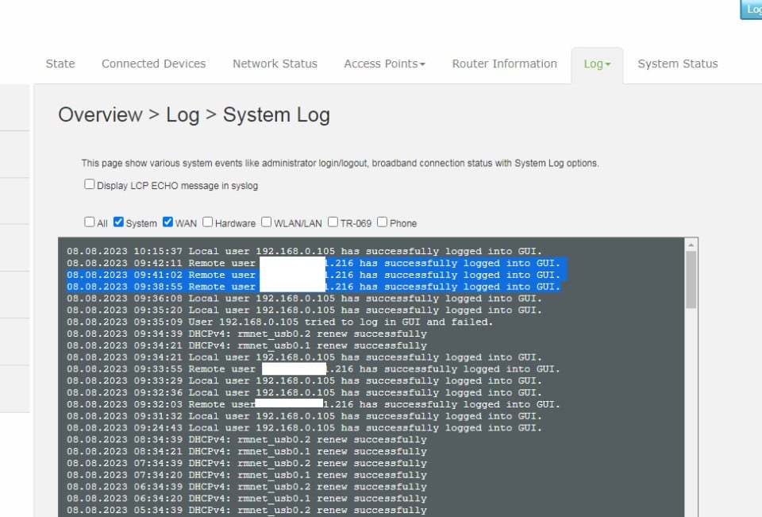Open the Router Information tab
762x517 pixels.
click(x=505, y=64)
